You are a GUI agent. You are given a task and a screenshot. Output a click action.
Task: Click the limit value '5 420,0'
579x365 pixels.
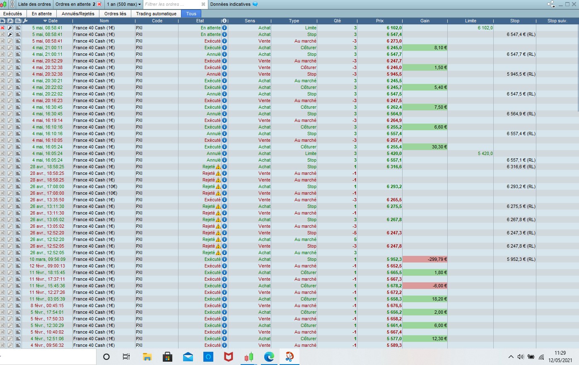coord(485,153)
